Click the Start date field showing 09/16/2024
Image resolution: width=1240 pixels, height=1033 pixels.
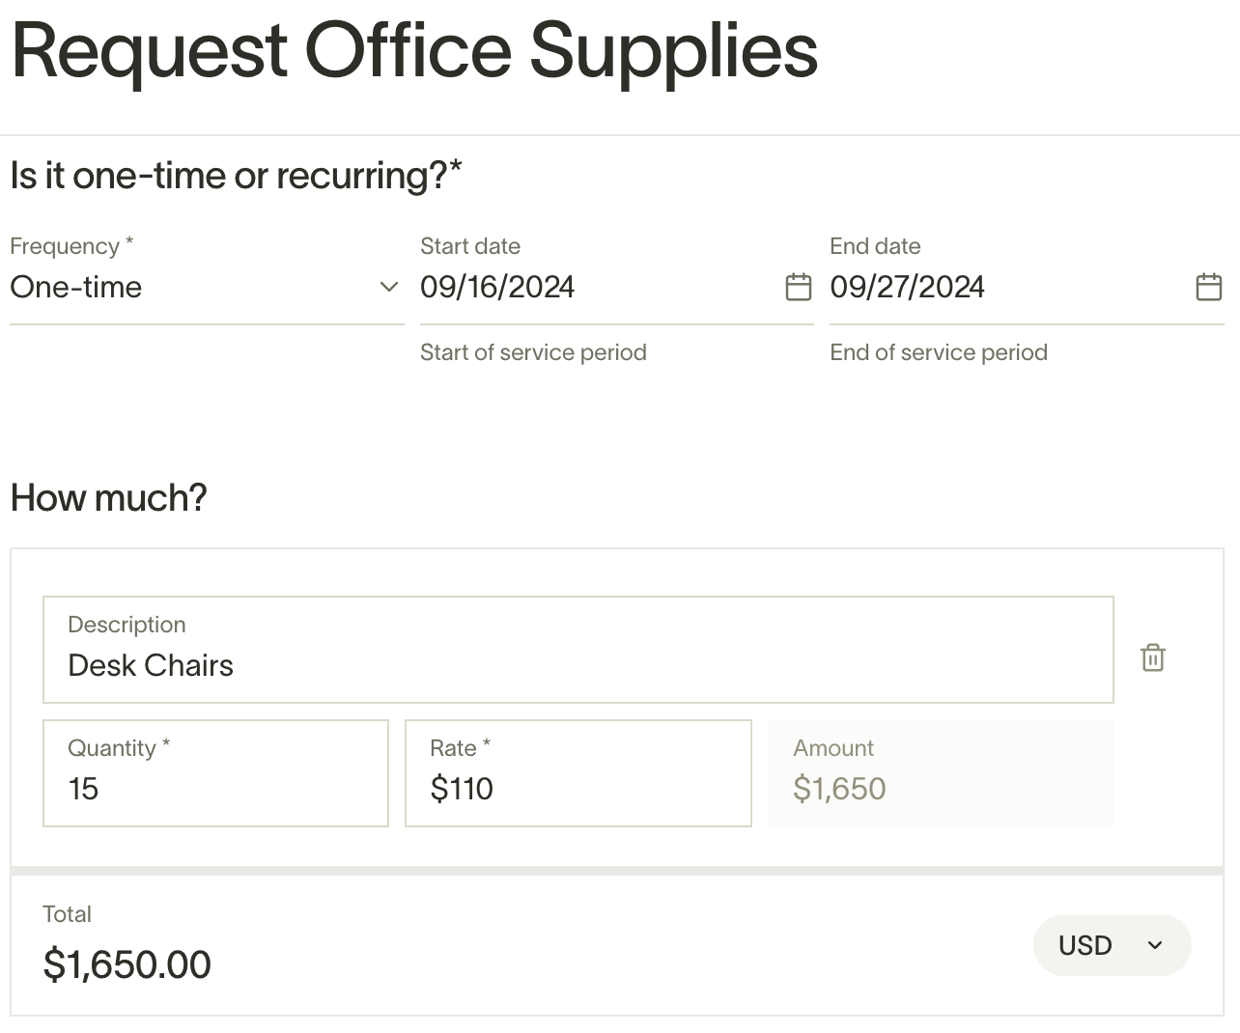pos(616,287)
